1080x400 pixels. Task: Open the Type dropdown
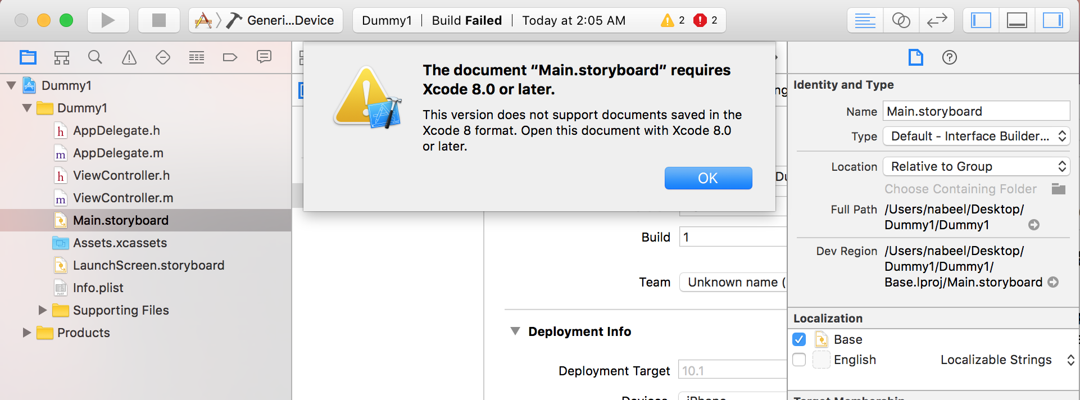coord(976,136)
